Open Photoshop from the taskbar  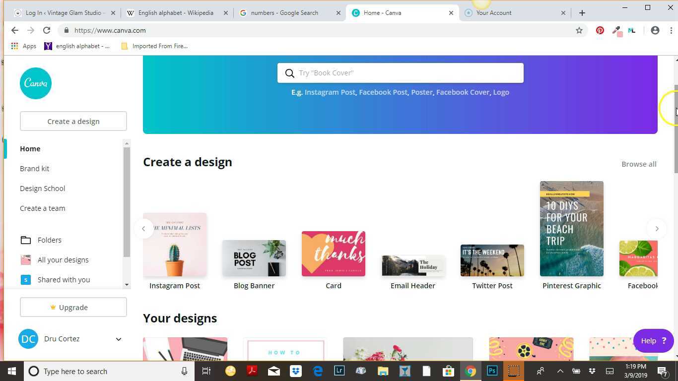pos(492,371)
